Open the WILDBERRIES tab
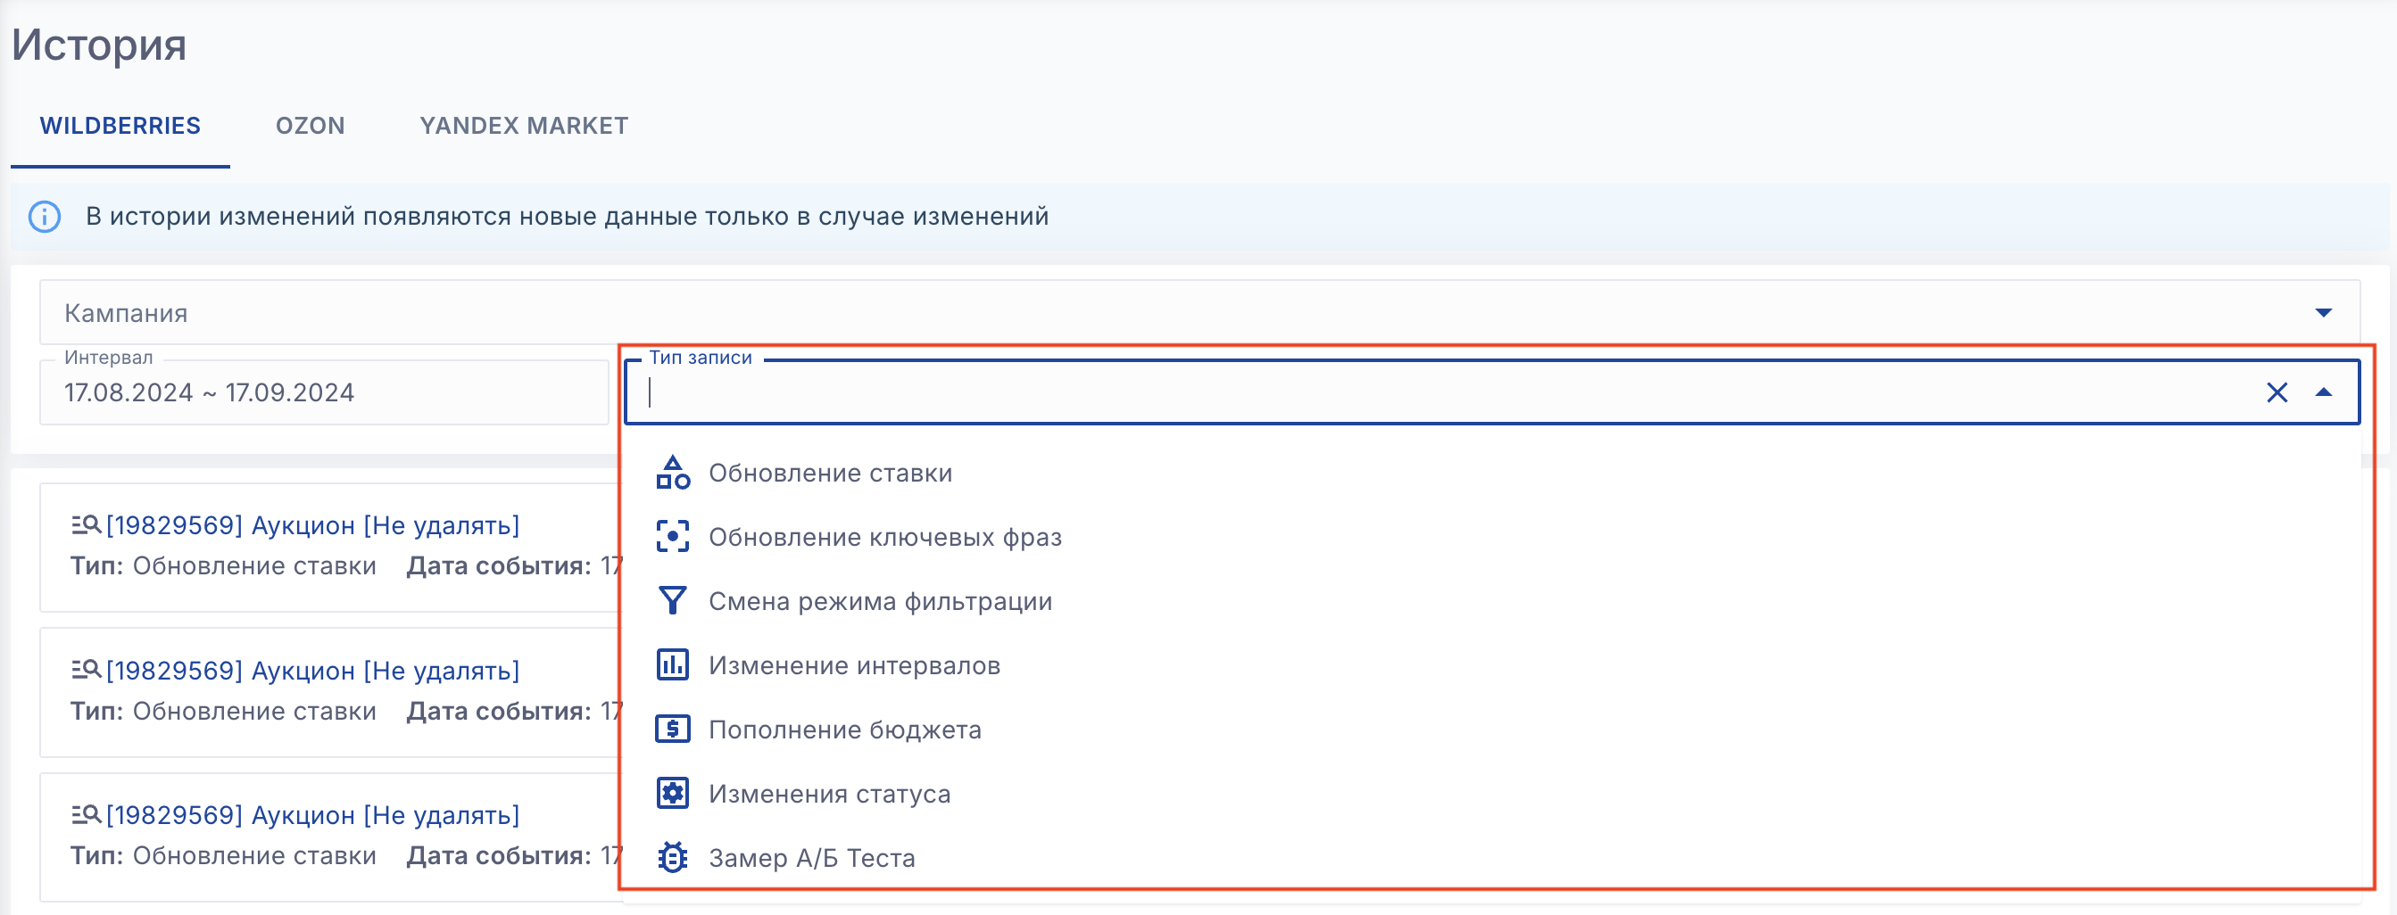Image resolution: width=2397 pixels, height=915 pixels. (120, 126)
